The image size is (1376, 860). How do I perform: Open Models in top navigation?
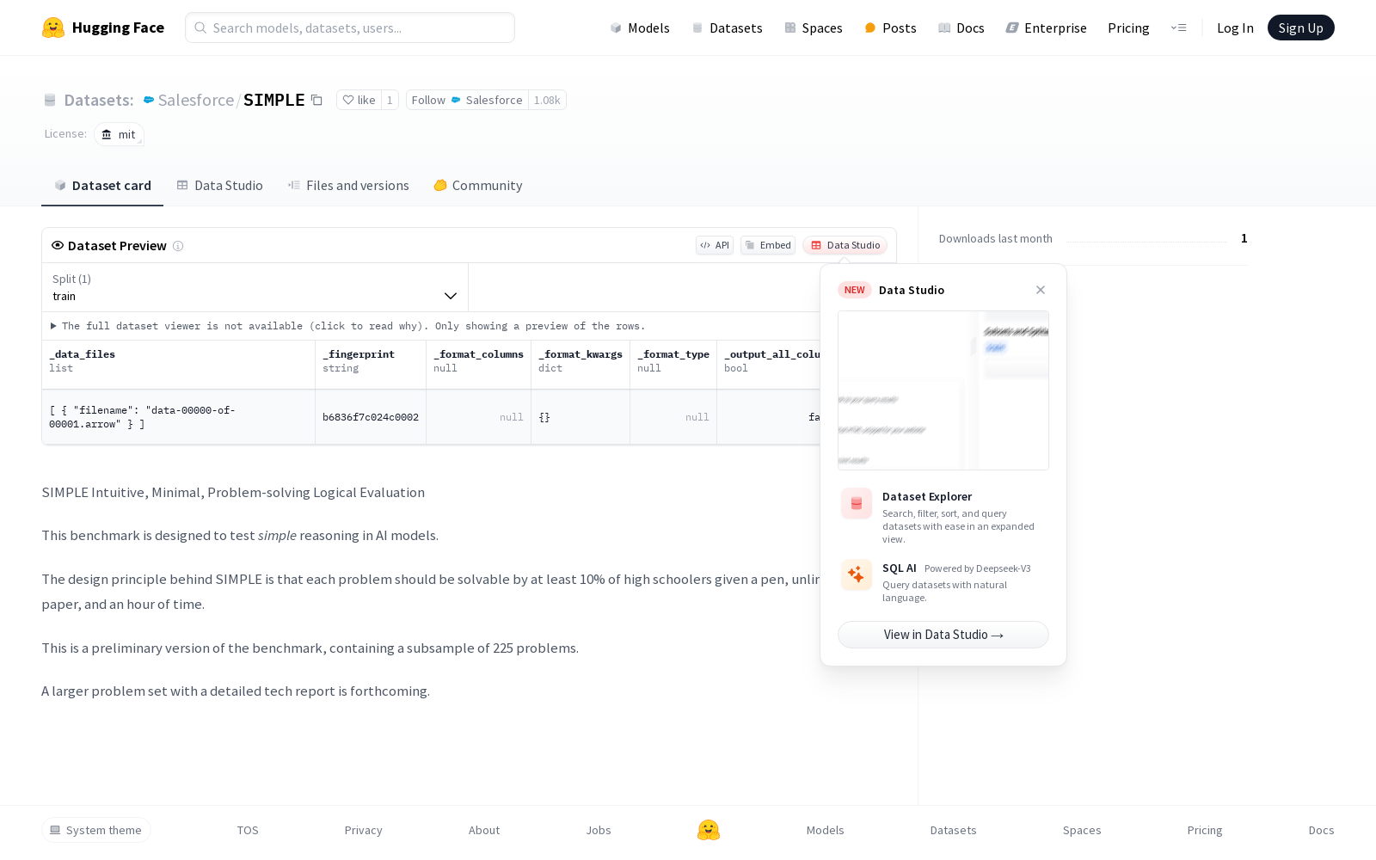[640, 28]
